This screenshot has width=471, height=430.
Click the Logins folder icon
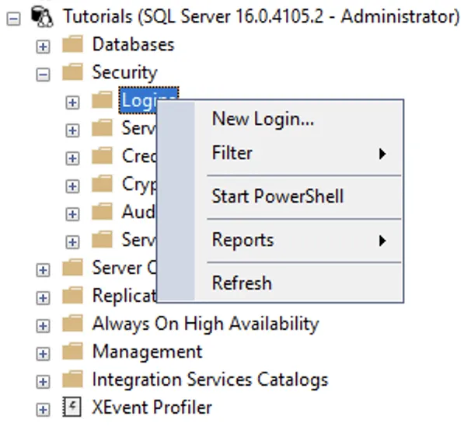[x=102, y=101]
